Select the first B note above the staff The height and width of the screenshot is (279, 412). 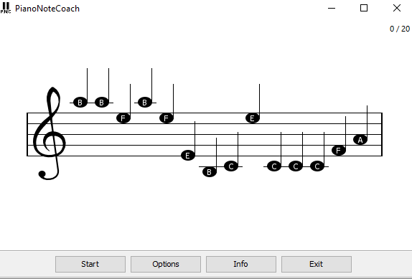click(80, 103)
